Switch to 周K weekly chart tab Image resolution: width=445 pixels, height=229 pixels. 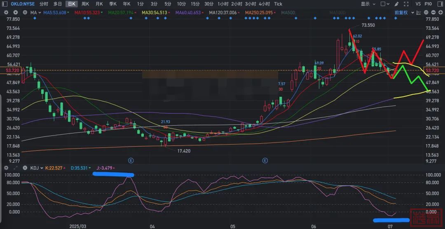[85, 4]
